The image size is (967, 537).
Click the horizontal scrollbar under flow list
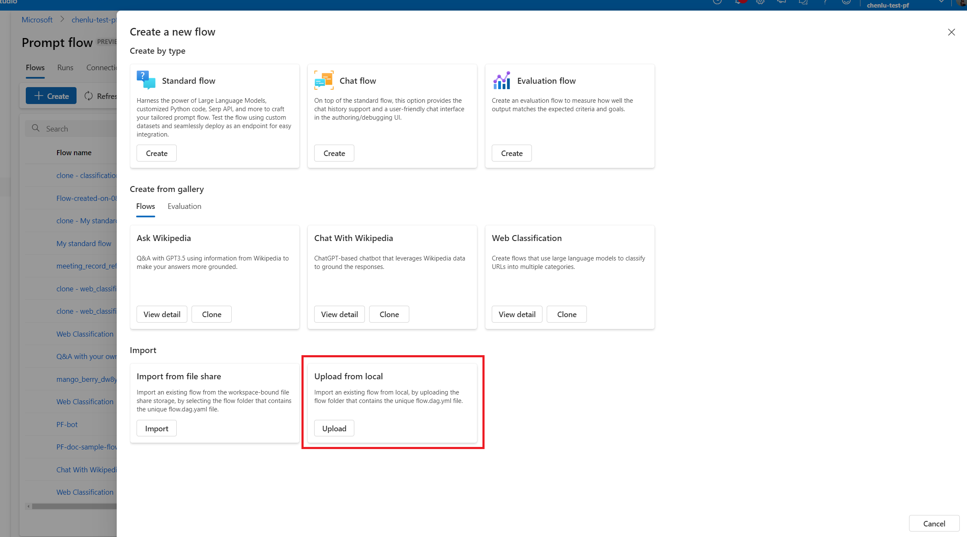click(72, 506)
